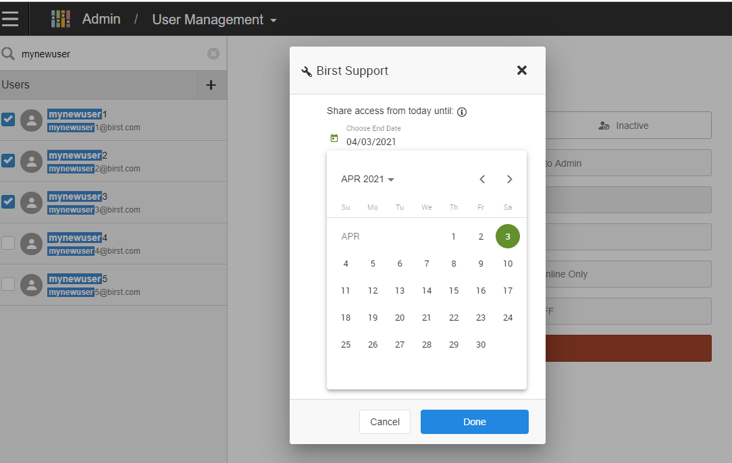Add a new user with plus icon

point(211,85)
